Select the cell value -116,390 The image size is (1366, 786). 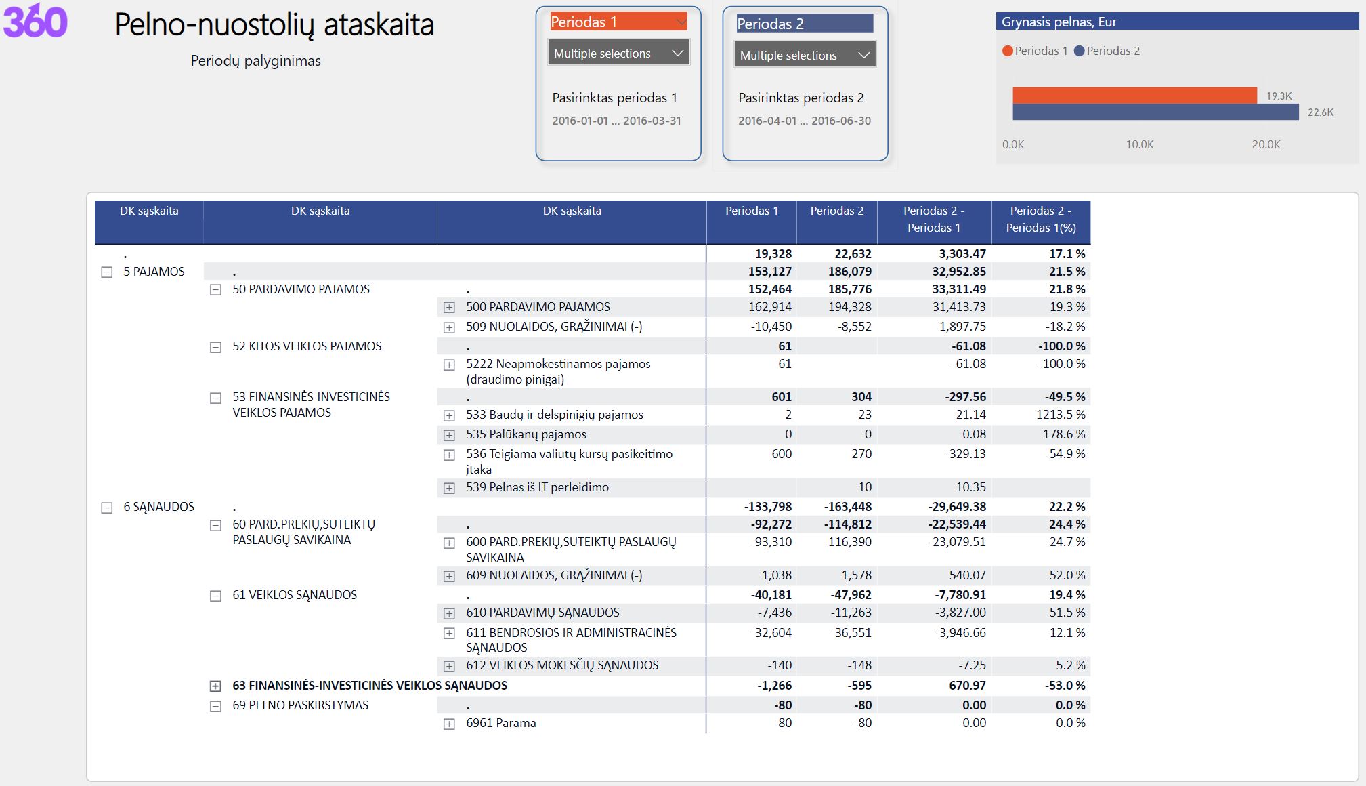coord(848,542)
